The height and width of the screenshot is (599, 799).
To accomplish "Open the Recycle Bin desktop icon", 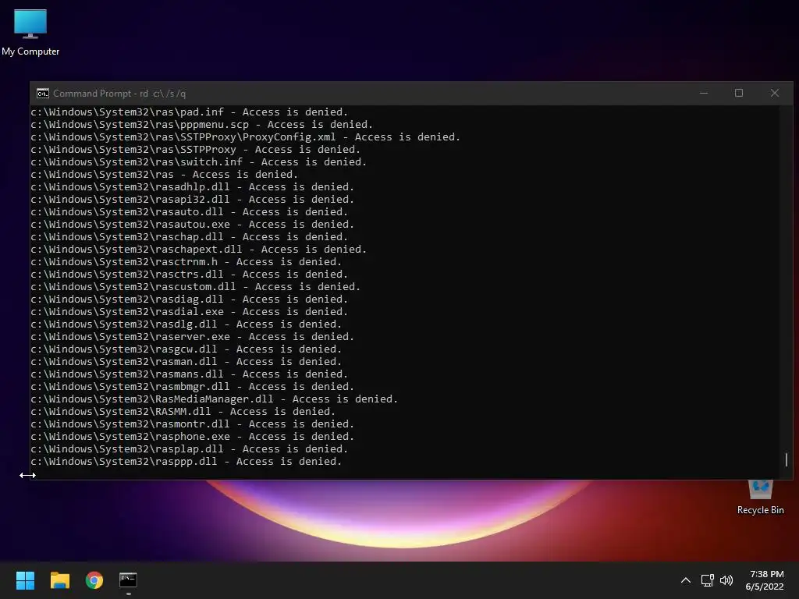I will pos(760,498).
